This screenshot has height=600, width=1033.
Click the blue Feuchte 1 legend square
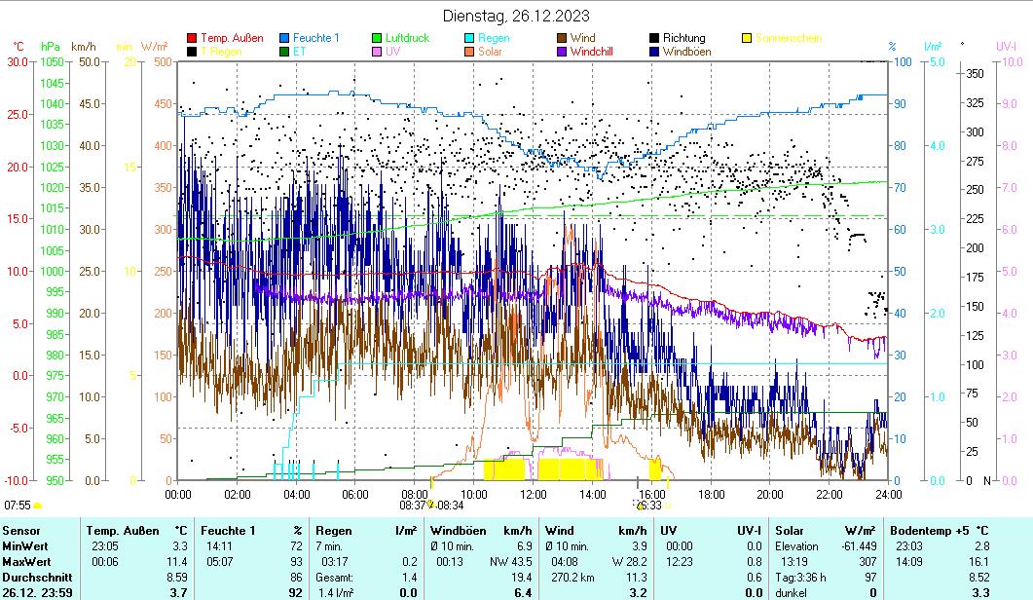[x=284, y=38]
